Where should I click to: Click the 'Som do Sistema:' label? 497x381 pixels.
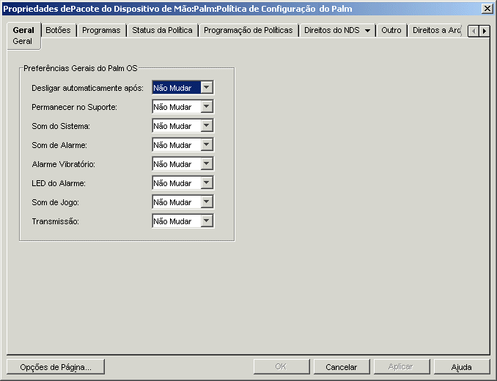point(61,126)
